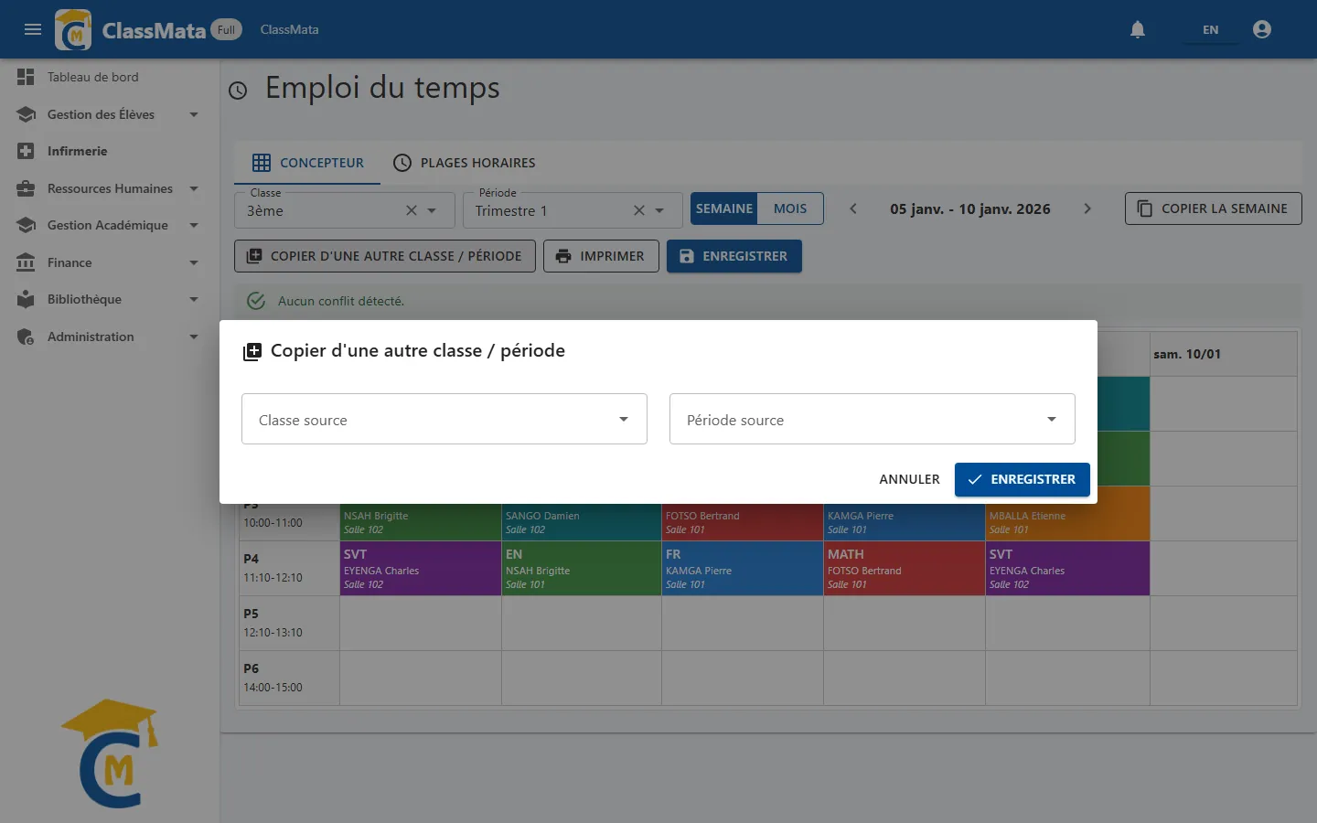Select the Semaine view toggle
This screenshot has height=823, width=1317.
(723, 208)
